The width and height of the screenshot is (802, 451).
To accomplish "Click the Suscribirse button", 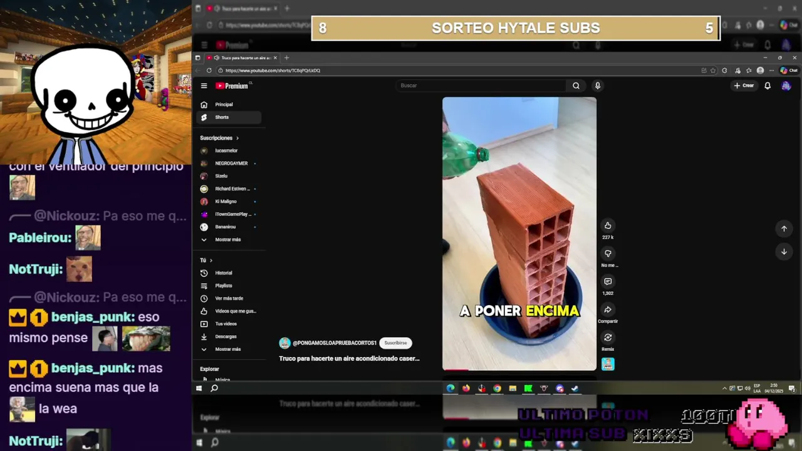I will coord(395,343).
